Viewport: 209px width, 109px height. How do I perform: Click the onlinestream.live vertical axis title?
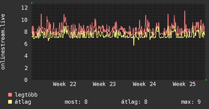point(3,42)
